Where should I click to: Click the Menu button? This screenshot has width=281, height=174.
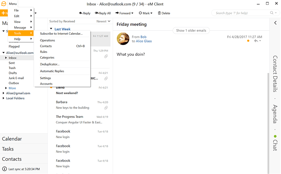pyautogui.click(x=13, y=4)
